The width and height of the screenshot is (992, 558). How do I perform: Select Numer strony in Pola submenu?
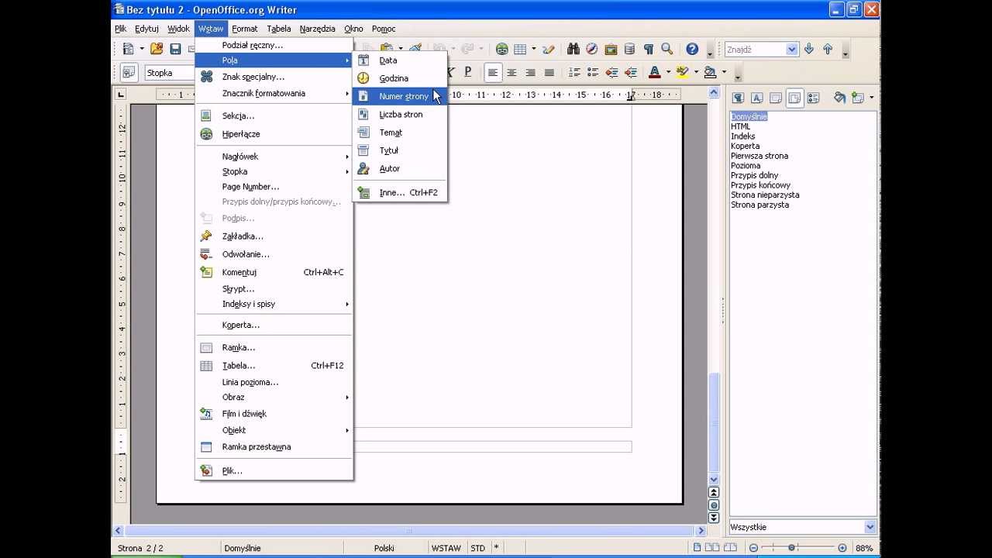[400, 96]
